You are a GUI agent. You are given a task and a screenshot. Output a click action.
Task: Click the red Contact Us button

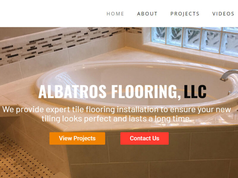(x=144, y=138)
